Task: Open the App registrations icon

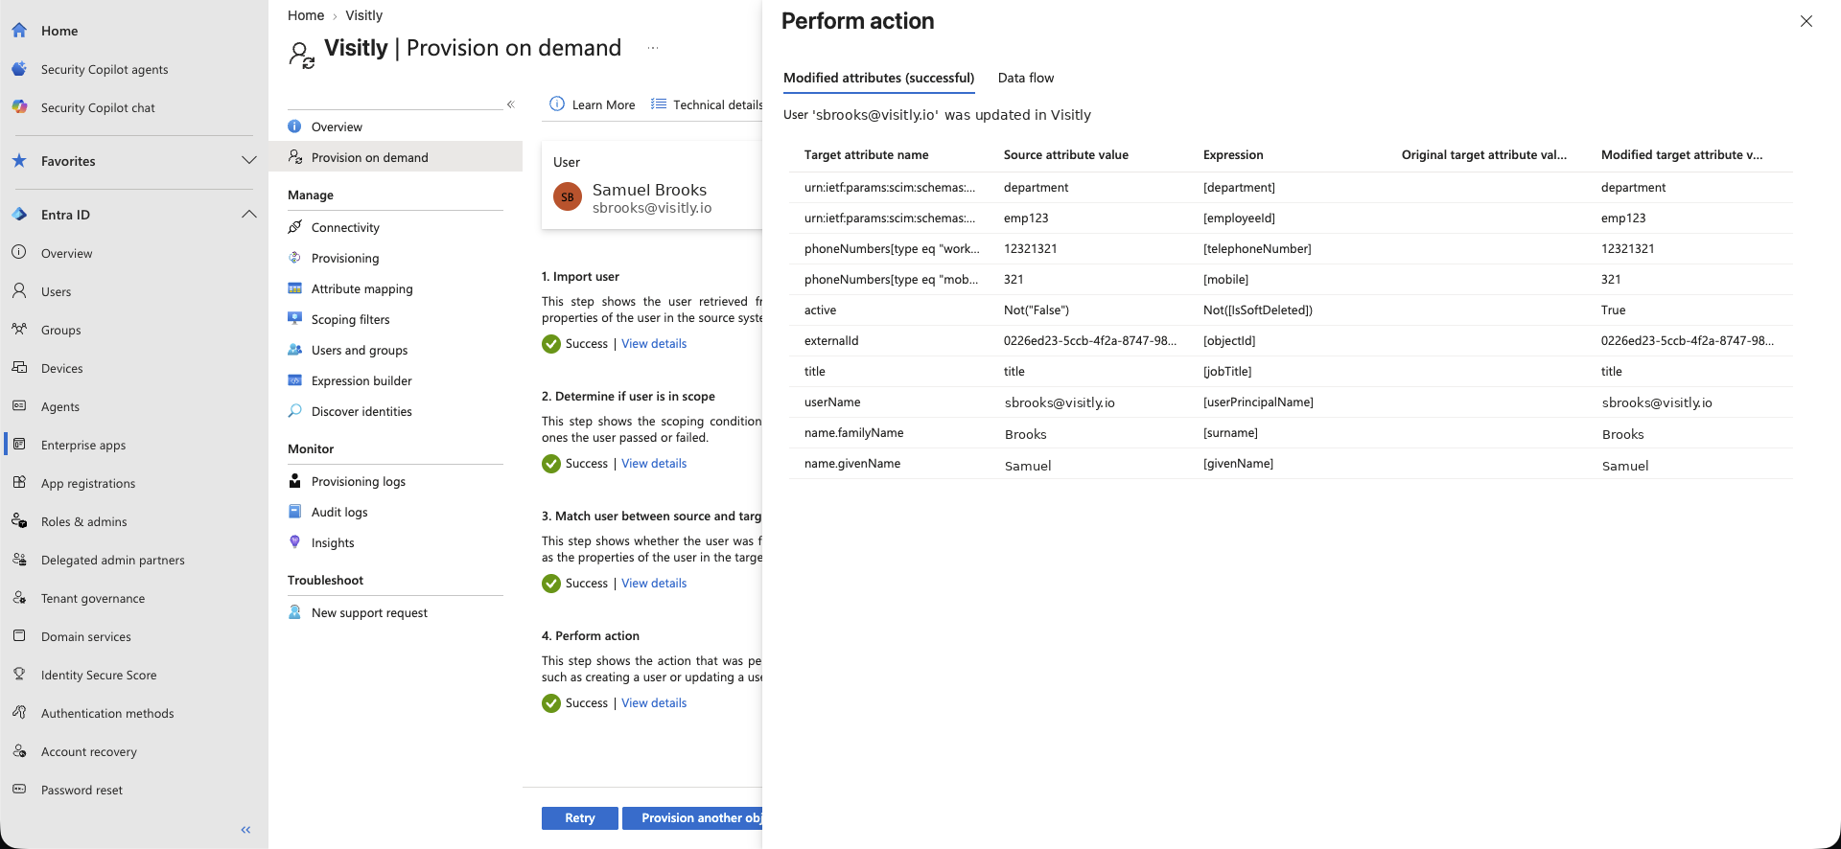Action: (x=19, y=483)
